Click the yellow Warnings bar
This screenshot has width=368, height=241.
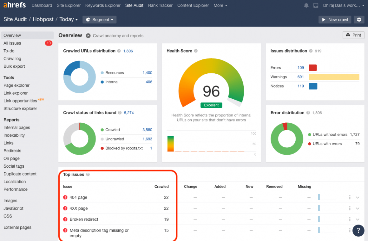[334, 77]
